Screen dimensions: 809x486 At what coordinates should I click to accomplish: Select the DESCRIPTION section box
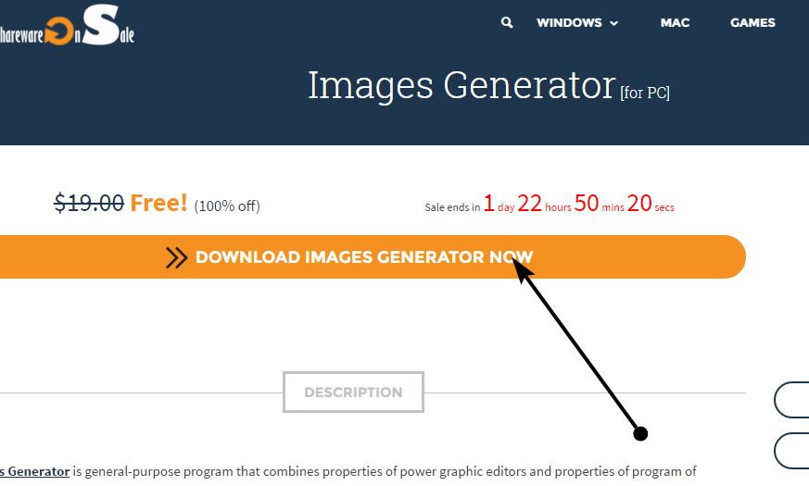coord(353,393)
